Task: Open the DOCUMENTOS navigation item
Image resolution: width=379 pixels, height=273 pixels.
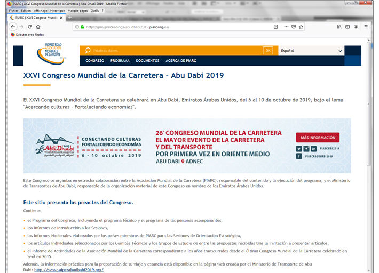Action: point(147,61)
